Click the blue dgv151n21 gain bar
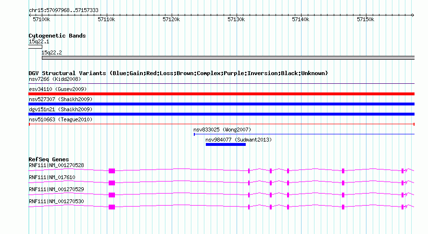This screenshot has width=428, height=234. pos(222,114)
